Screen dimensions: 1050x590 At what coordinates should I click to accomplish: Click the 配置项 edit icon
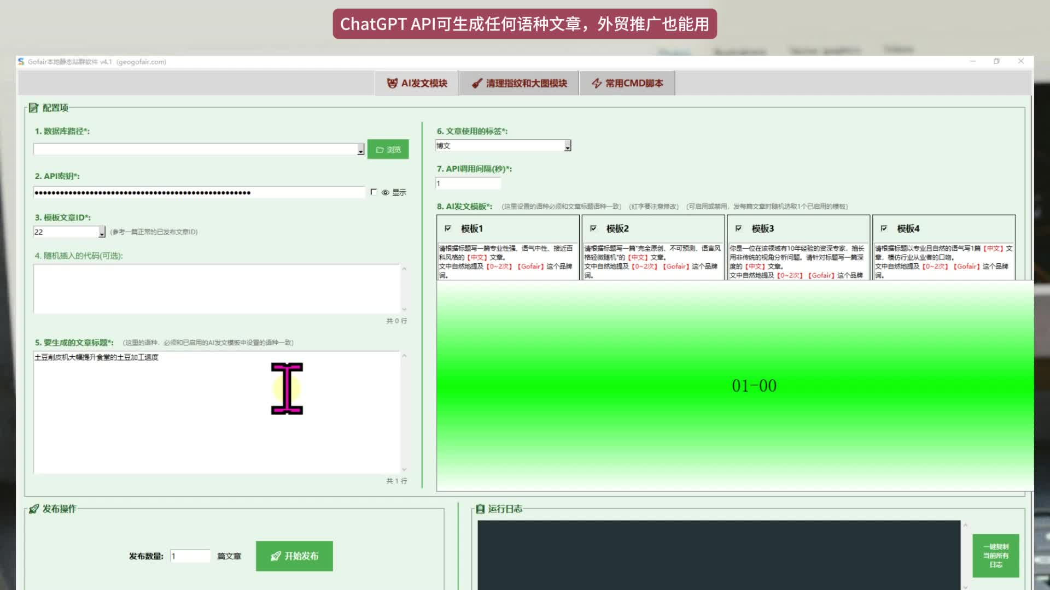click(33, 108)
